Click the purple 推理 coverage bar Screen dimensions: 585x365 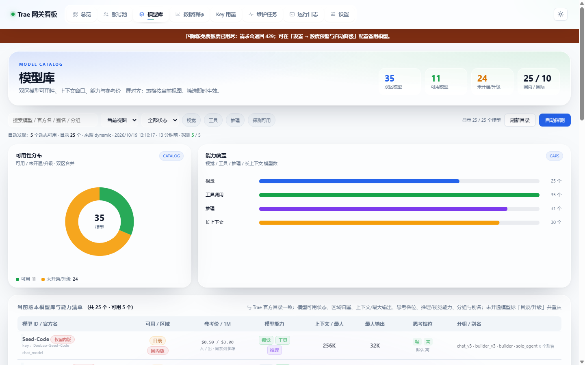coord(383,209)
